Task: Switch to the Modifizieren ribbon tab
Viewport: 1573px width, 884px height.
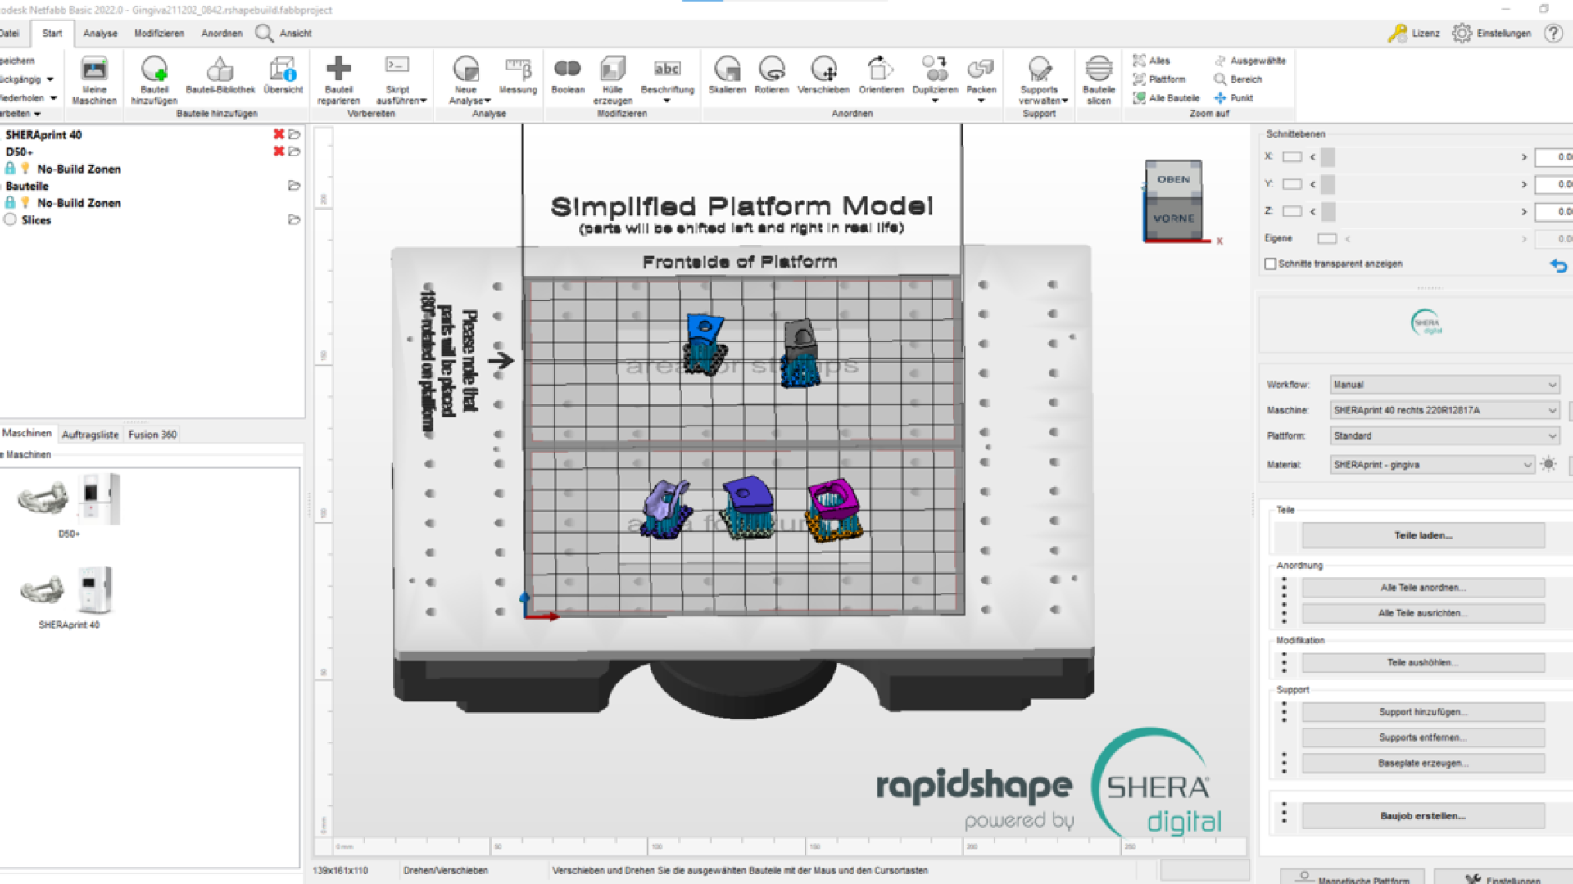Action: tap(159, 34)
